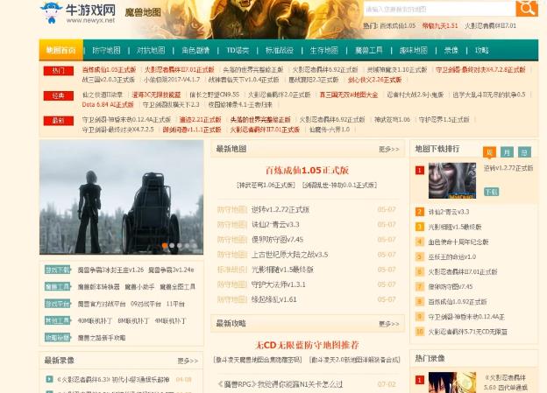Open 魔兽版本转换器 tool link
This screenshot has width=547, height=393.
pos(99,287)
